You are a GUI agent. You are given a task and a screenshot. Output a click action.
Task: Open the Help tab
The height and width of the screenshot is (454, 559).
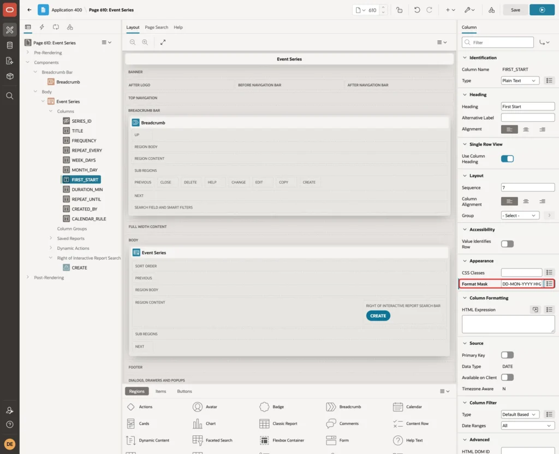(x=178, y=27)
